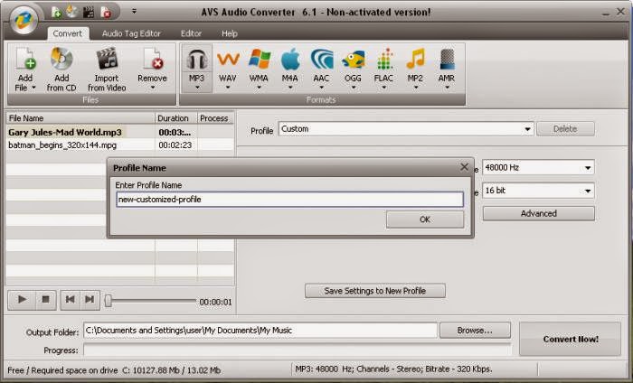Click the Duration column header
Viewport: 633px width, 383px height.
[176, 118]
